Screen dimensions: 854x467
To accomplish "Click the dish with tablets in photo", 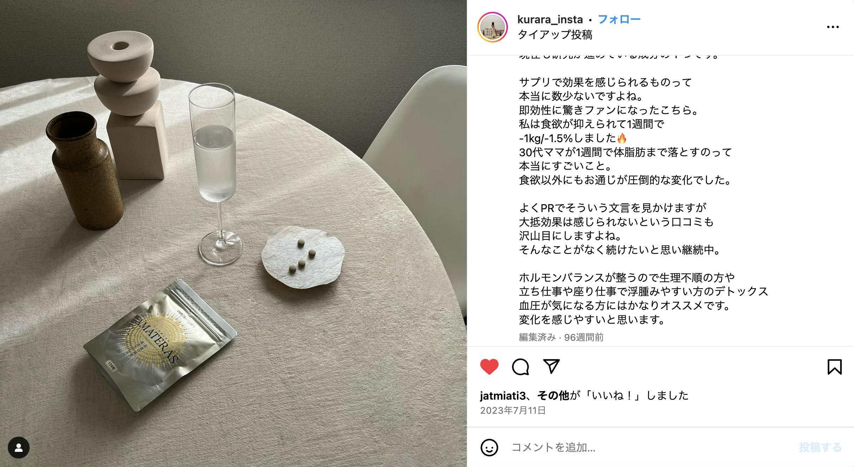I will point(303,257).
